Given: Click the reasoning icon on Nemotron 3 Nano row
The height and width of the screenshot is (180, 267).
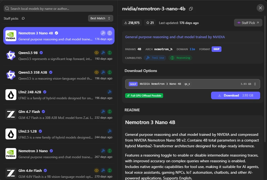Looking at the screenshot, I should pos(110,151).
